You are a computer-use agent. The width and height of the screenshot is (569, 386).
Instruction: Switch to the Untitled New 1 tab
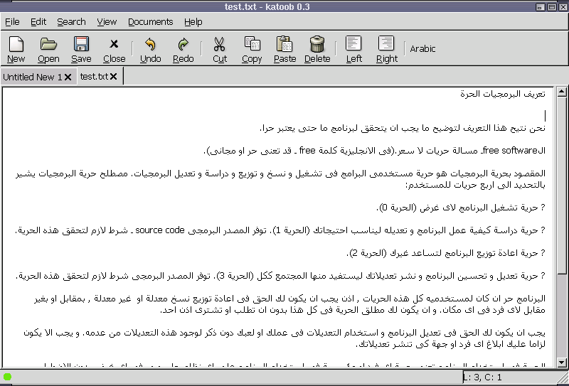pos(32,77)
